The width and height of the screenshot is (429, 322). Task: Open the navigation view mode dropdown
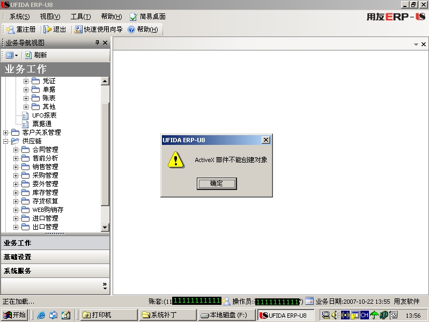pos(11,55)
